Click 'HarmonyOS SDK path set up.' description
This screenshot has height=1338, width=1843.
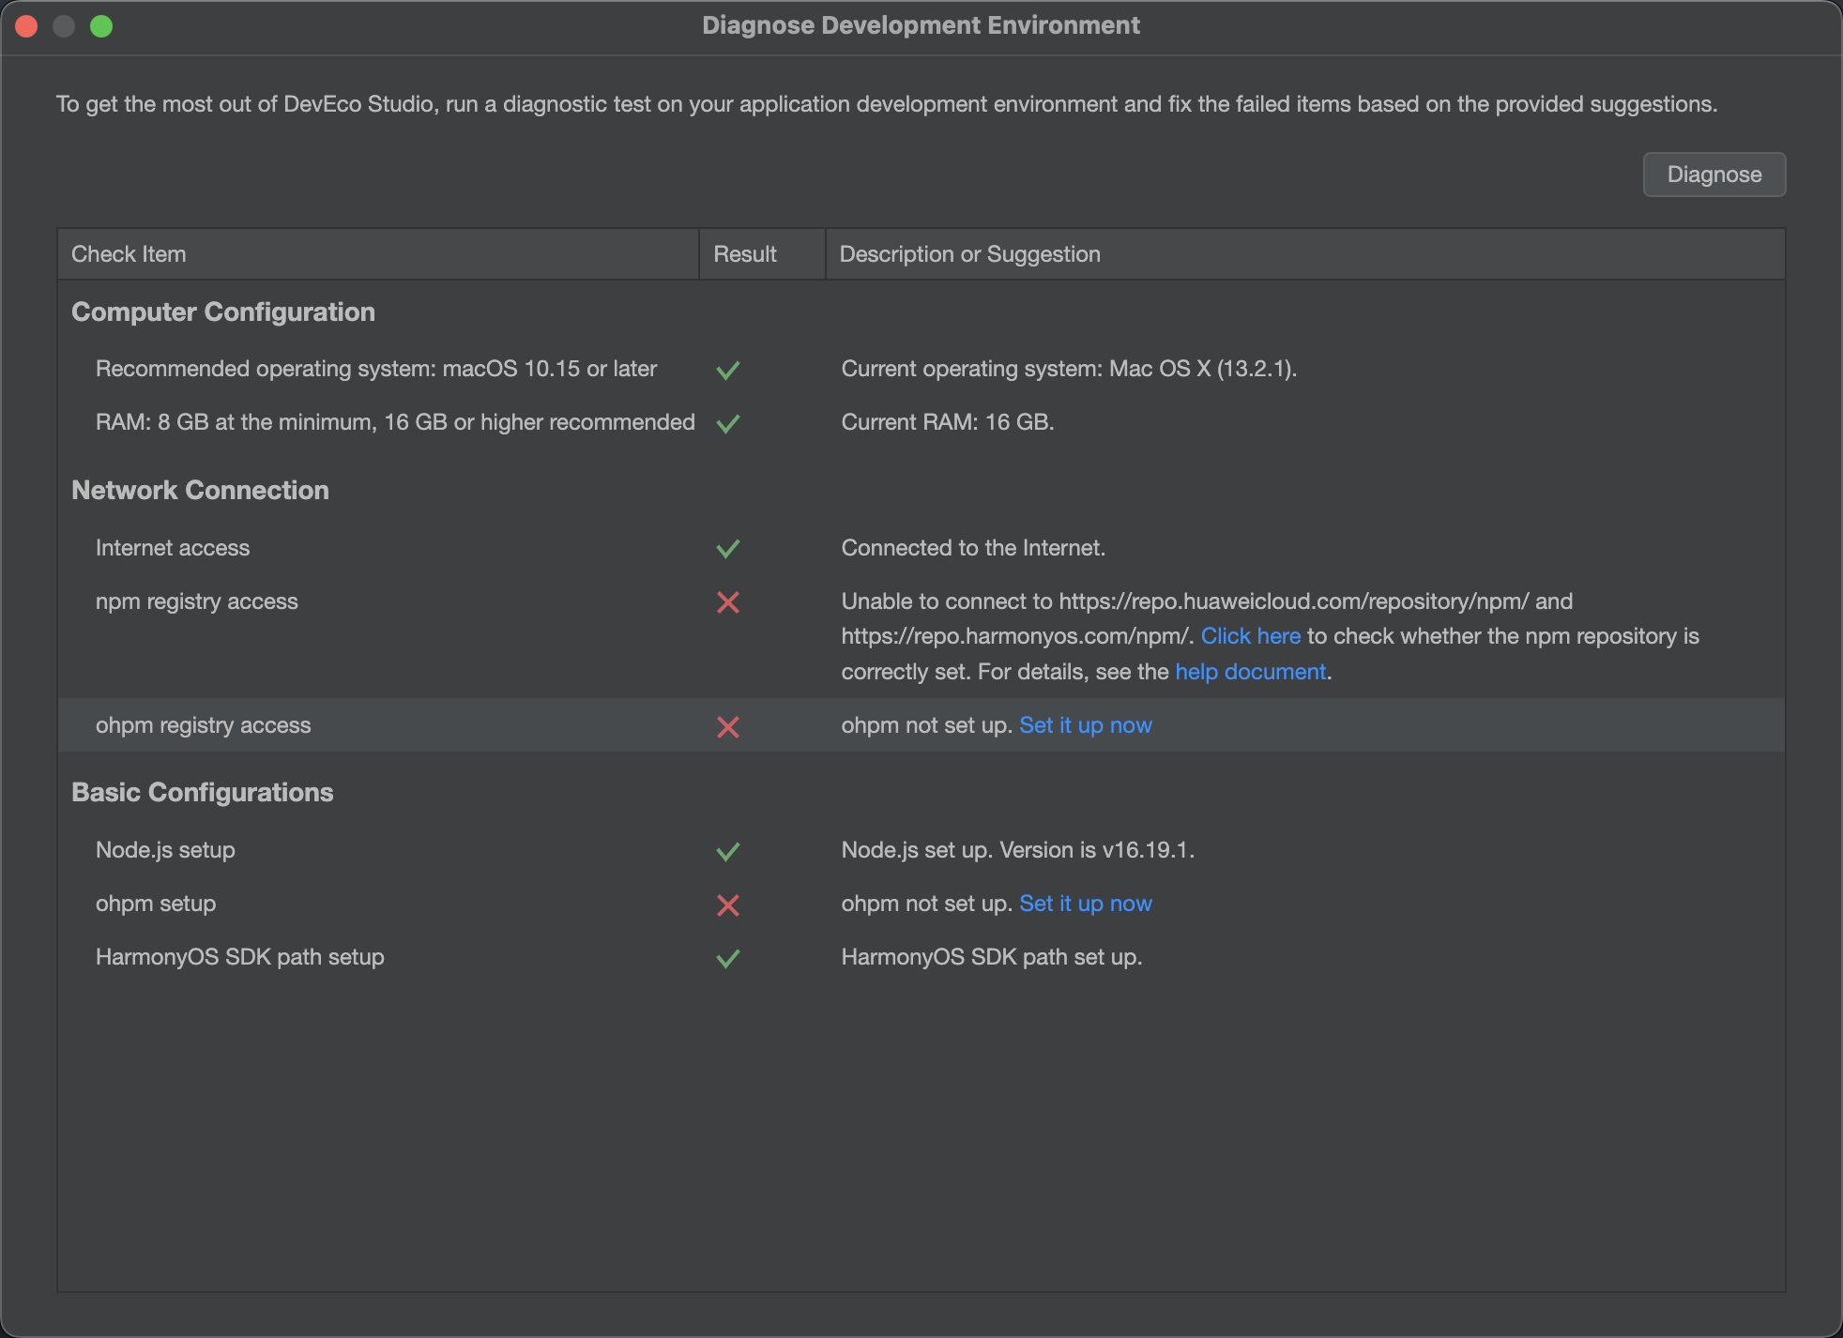pos(991,957)
